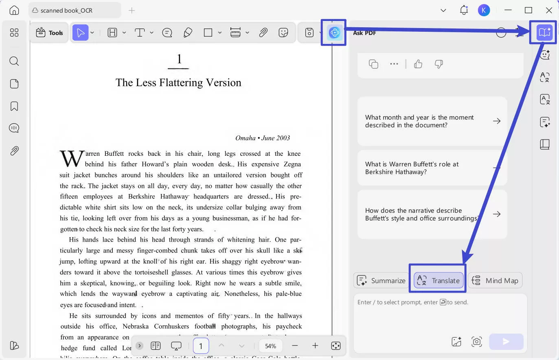559x360 pixels.
Task: Open the search panel in sidebar
Action: [14, 61]
